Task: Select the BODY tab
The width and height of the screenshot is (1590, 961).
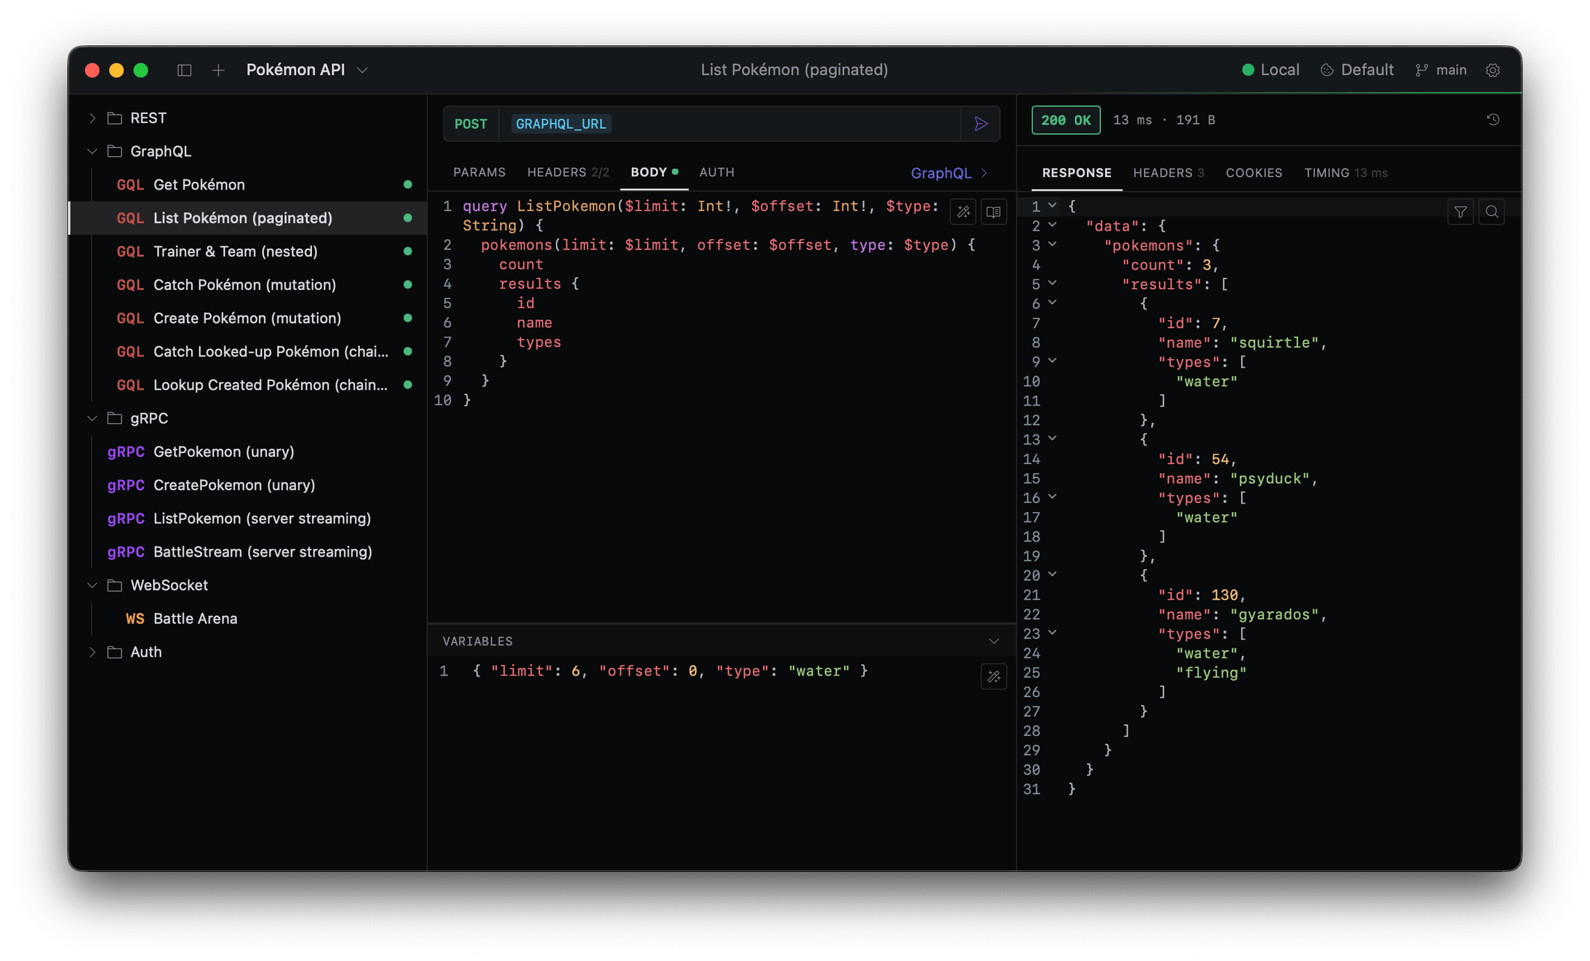Action: coord(654,172)
